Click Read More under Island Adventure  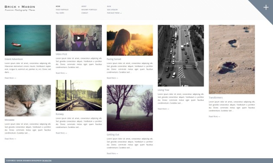pos(10,78)
